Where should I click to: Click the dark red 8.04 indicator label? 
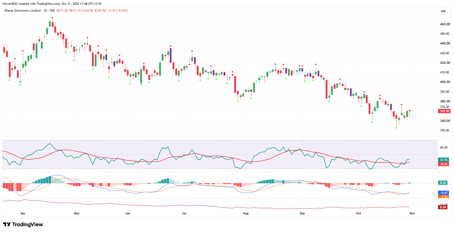click(443, 207)
